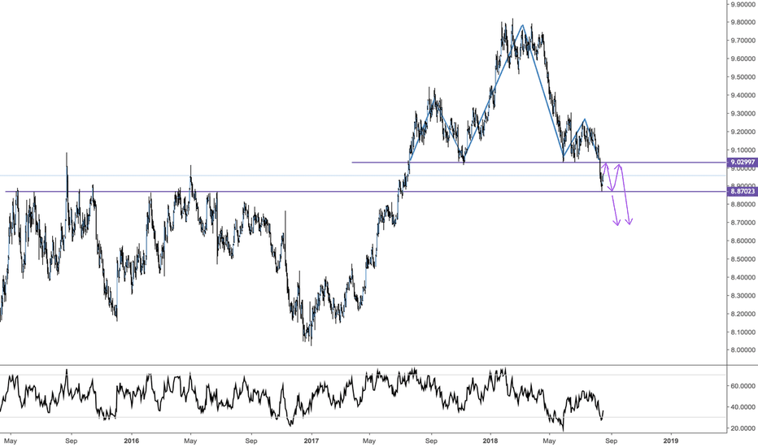Click the 8.70000 price axis label

(743, 223)
